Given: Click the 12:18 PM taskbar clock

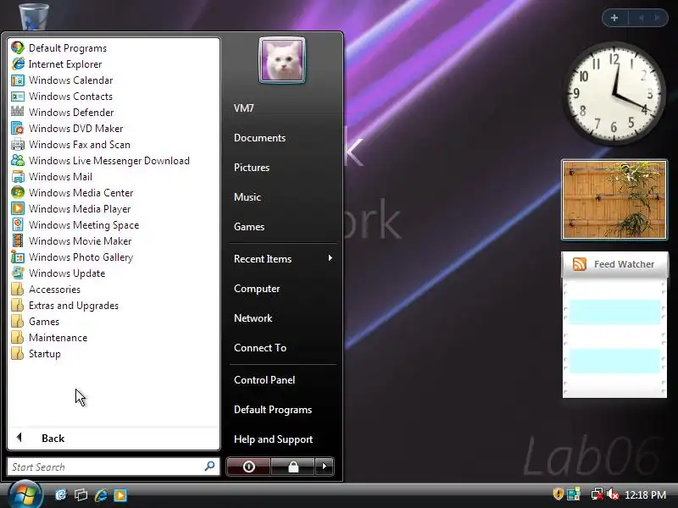Looking at the screenshot, I should point(646,494).
